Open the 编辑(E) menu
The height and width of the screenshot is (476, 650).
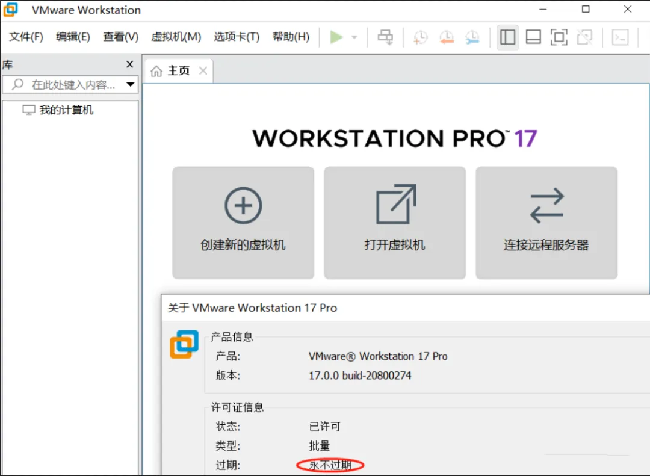coord(73,37)
